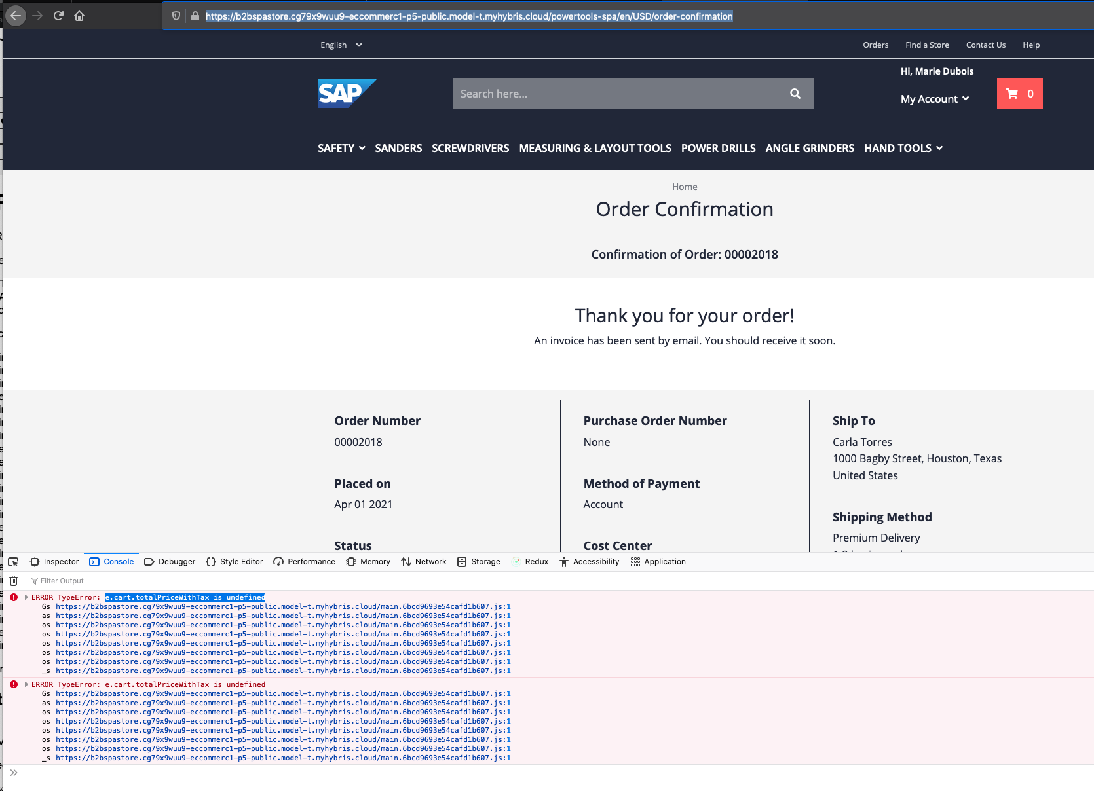Viewport: 1094px width, 791px height.
Task: Clear the console output with trash icon
Action: [x=12, y=580]
